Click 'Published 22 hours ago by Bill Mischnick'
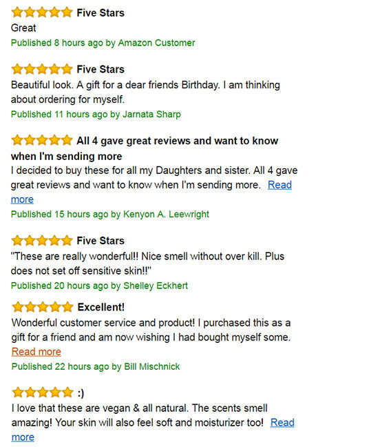This screenshot has height=447, width=382. (x=96, y=366)
